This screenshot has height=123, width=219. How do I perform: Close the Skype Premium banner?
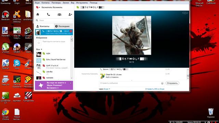[x=71, y=83]
